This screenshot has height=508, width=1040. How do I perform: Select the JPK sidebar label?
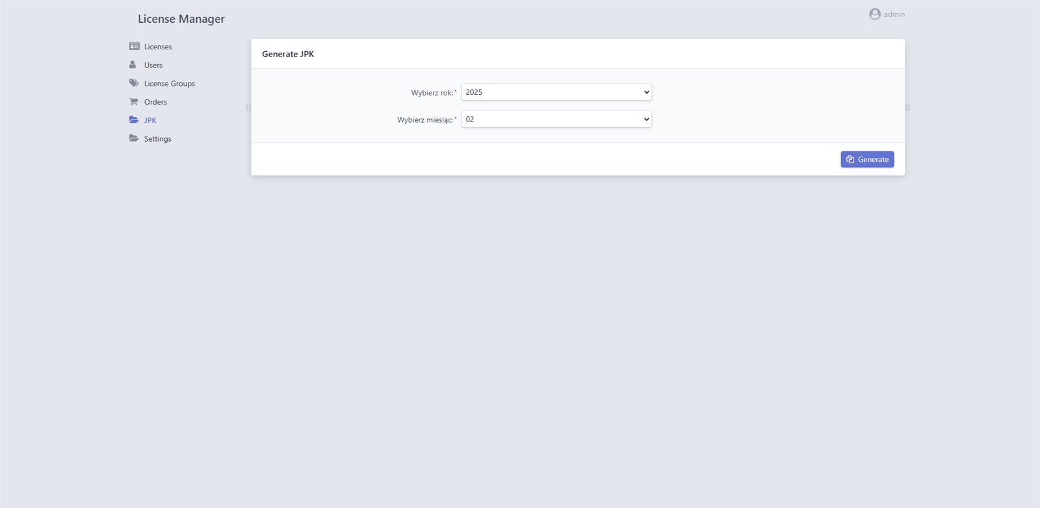pyautogui.click(x=150, y=121)
